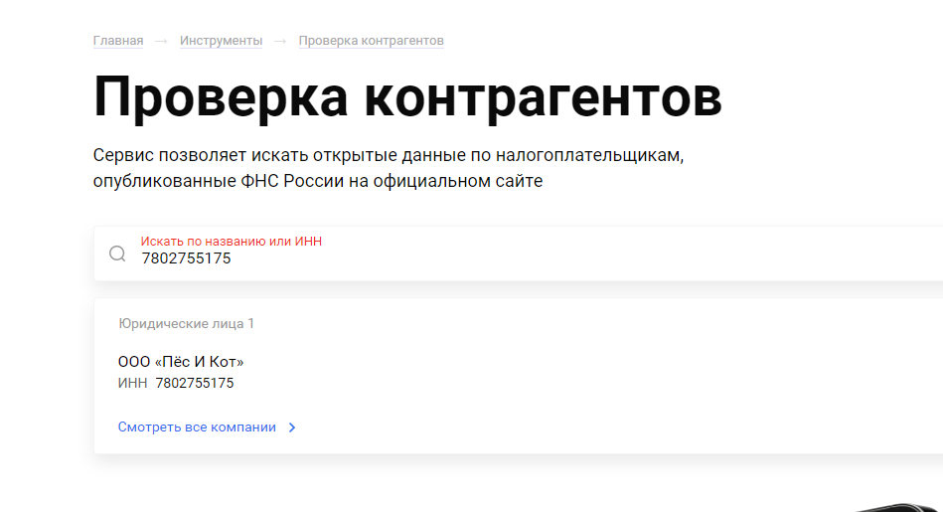The width and height of the screenshot is (943, 512).
Task: Click the 7802755175 number under the company name
Action: click(x=195, y=383)
